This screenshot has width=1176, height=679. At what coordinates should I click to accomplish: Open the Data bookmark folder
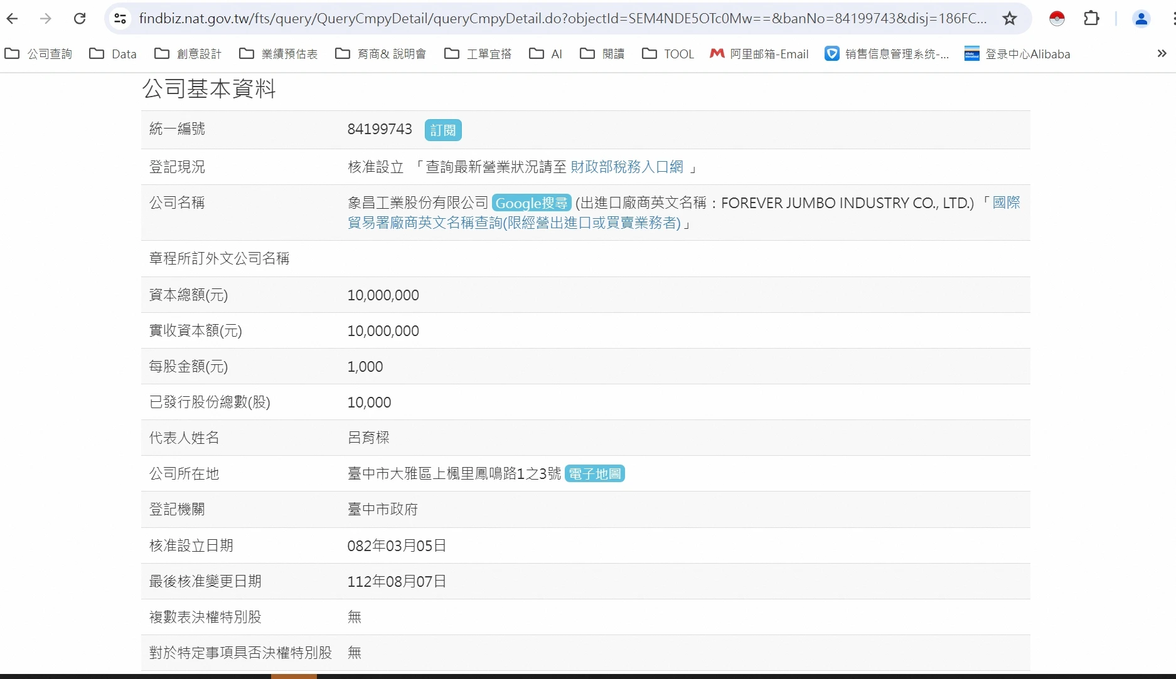pos(113,54)
